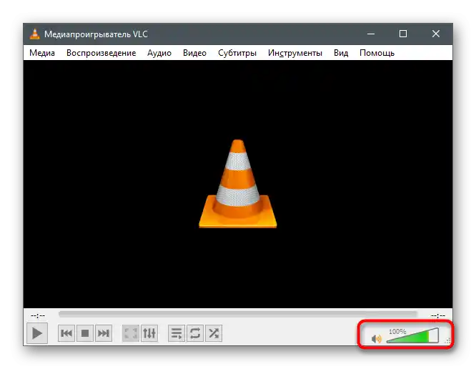Toggle fullscreen video mode
The height and width of the screenshot is (369, 476).
coord(131,333)
